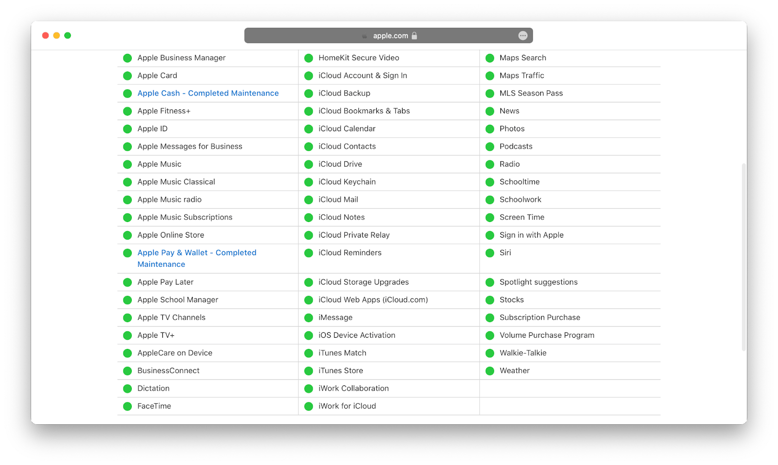This screenshot has width=778, height=465.
Task: Click the status dot beside Apple TV+
Action: click(x=127, y=335)
